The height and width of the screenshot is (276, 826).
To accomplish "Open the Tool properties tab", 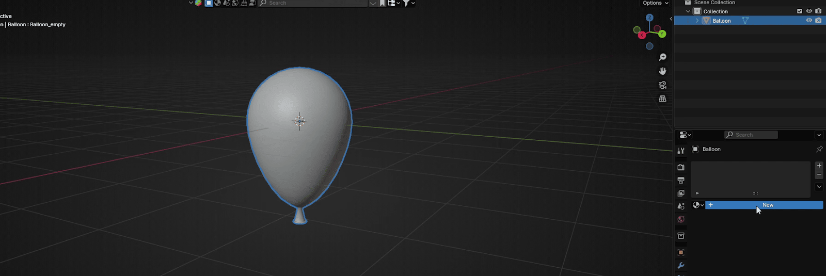I will (681, 151).
